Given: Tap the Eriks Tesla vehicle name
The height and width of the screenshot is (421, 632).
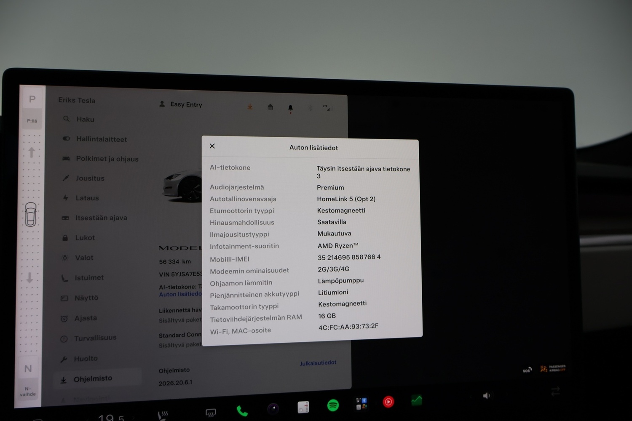Looking at the screenshot, I should pos(77,100).
